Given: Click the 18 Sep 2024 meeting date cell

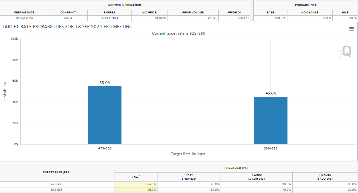Looking at the screenshot, I should 24,18.
